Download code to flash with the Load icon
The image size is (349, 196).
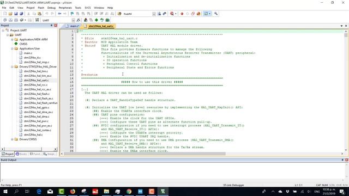tap(37, 20)
